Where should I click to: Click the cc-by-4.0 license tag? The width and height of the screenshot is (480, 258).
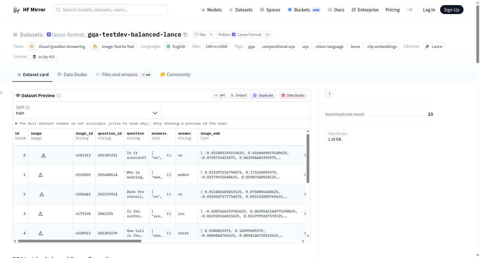pos(44,57)
